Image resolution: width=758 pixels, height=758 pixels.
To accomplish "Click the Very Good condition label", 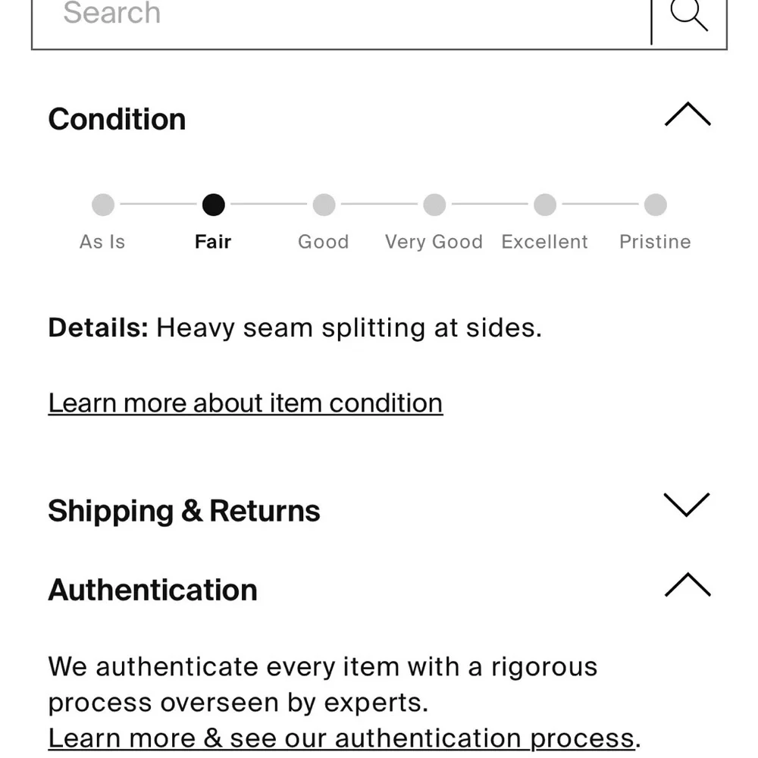I will (x=434, y=242).
